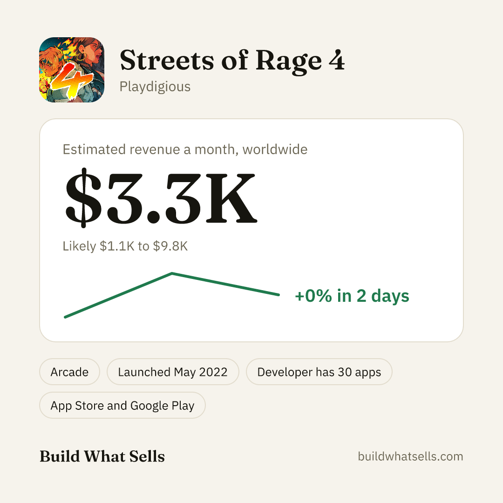
Task: Click the dollar sign in revenue figure
Action: tap(83, 198)
